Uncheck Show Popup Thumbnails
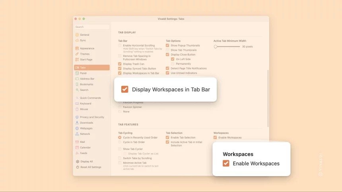 click(x=167, y=45)
